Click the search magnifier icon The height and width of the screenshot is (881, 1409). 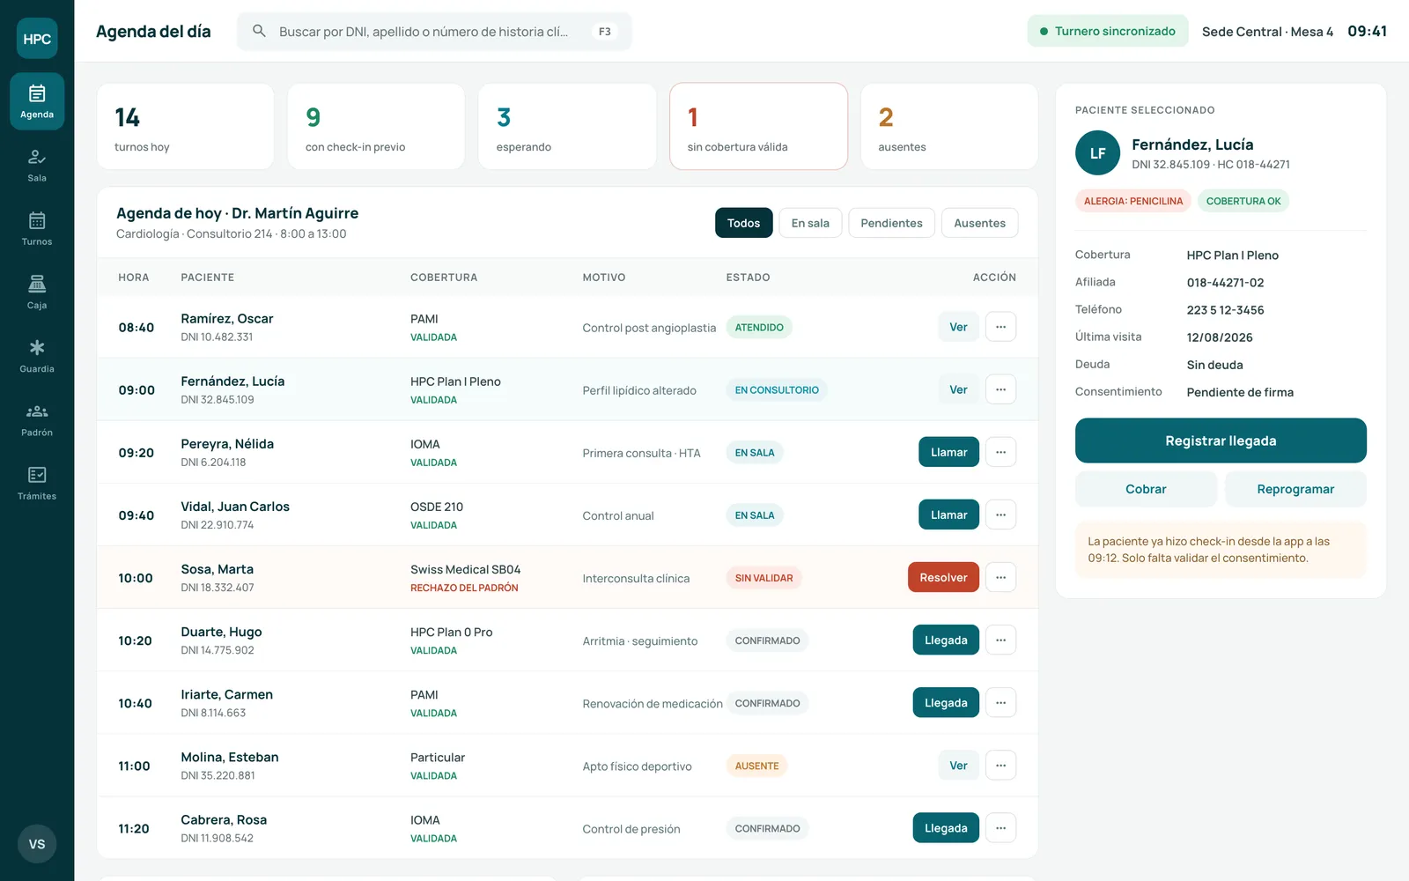tap(259, 31)
